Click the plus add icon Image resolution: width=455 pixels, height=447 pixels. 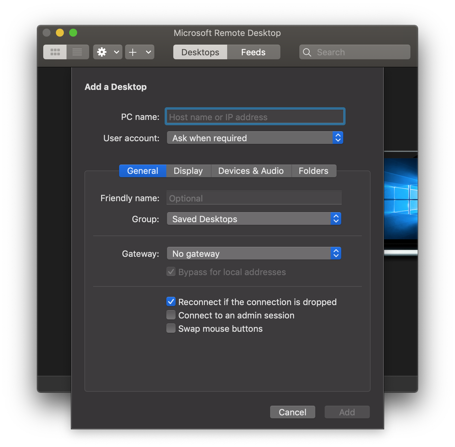133,52
